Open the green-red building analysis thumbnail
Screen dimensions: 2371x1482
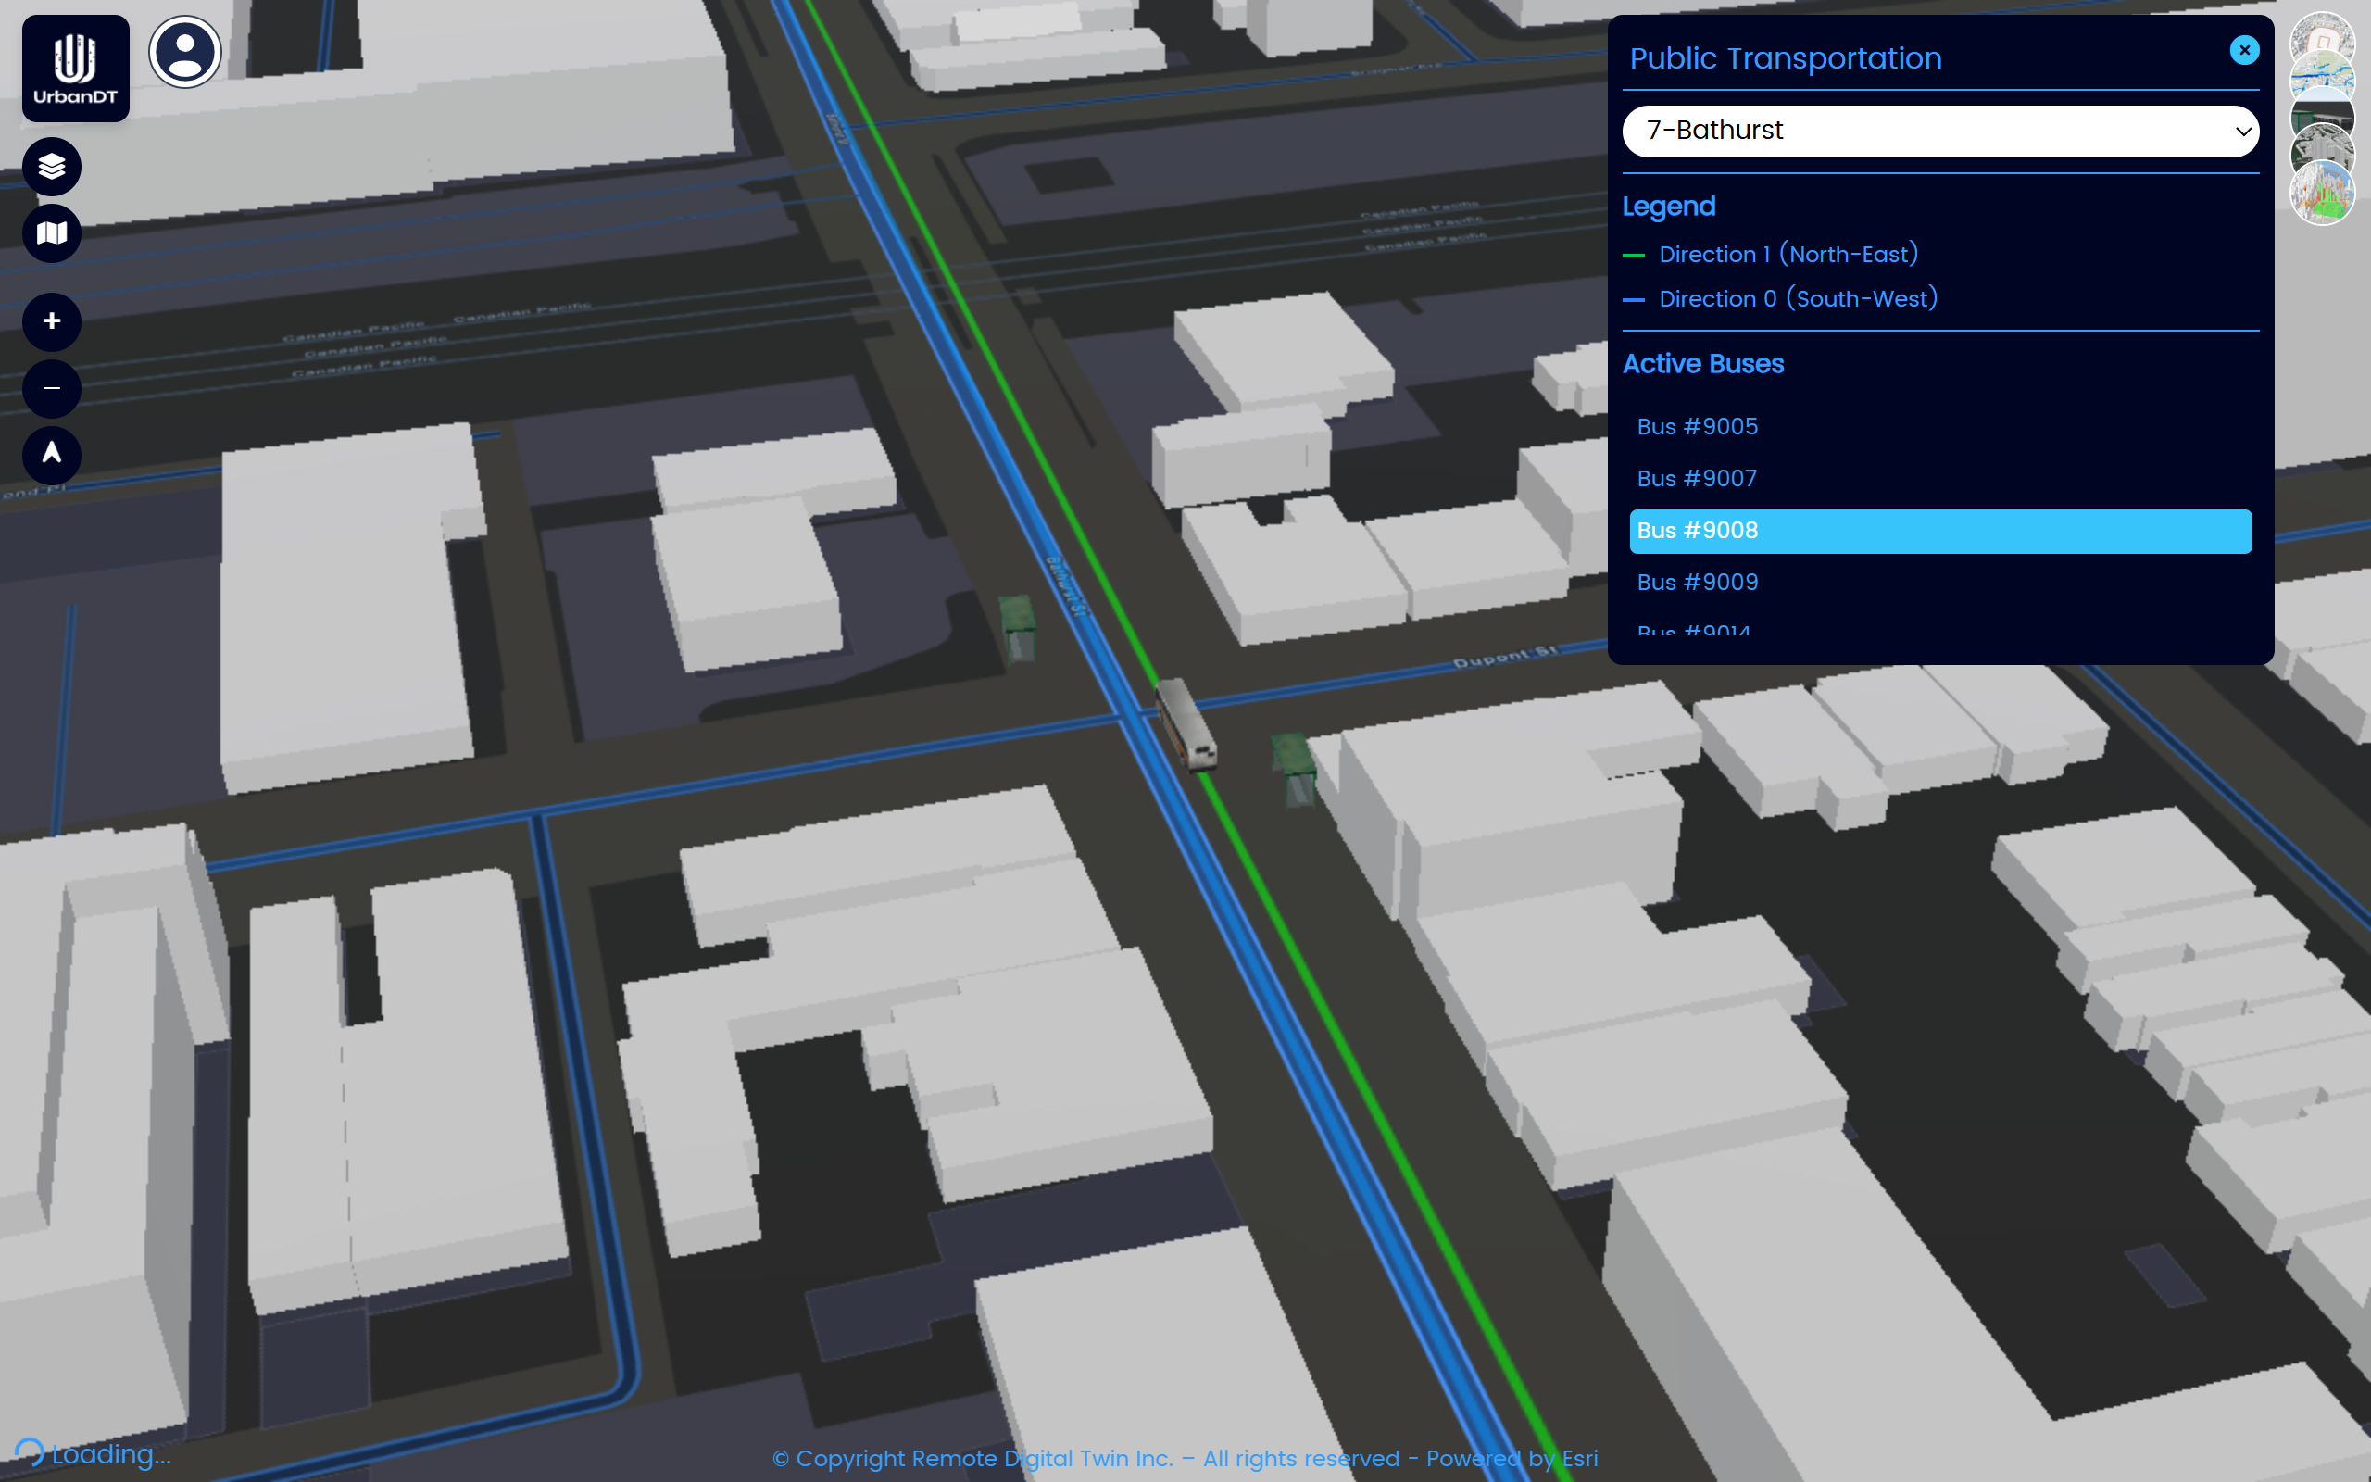pyautogui.click(x=2322, y=193)
